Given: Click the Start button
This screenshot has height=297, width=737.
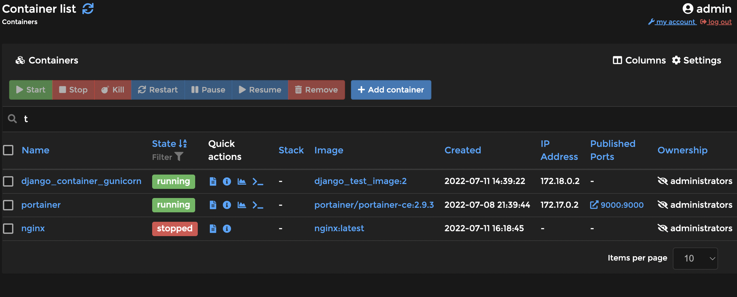Looking at the screenshot, I should pos(31,90).
